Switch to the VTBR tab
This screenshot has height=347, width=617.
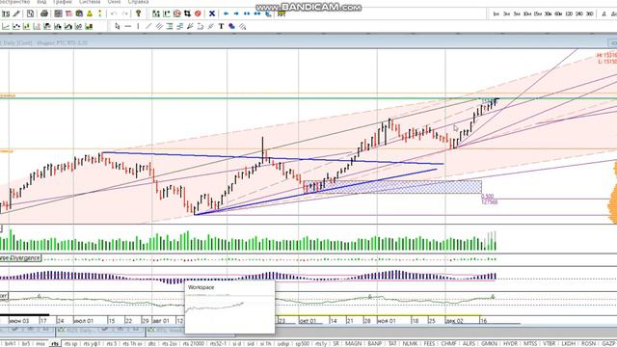[550, 343]
